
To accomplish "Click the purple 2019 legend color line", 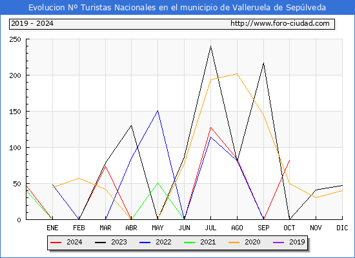I will 278,243.
